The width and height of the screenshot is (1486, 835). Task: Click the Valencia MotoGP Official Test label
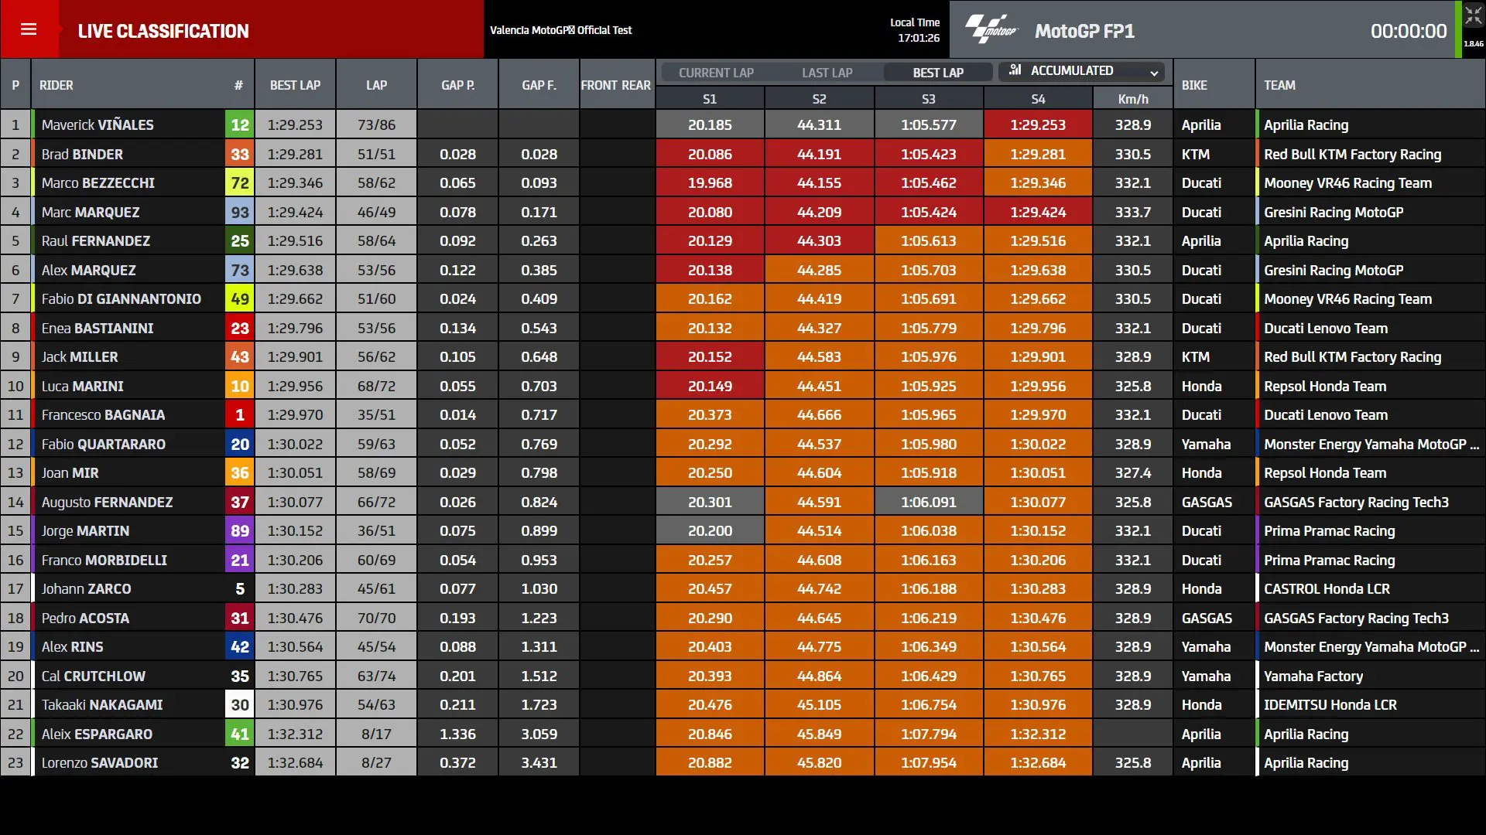click(x=561, y=30)
